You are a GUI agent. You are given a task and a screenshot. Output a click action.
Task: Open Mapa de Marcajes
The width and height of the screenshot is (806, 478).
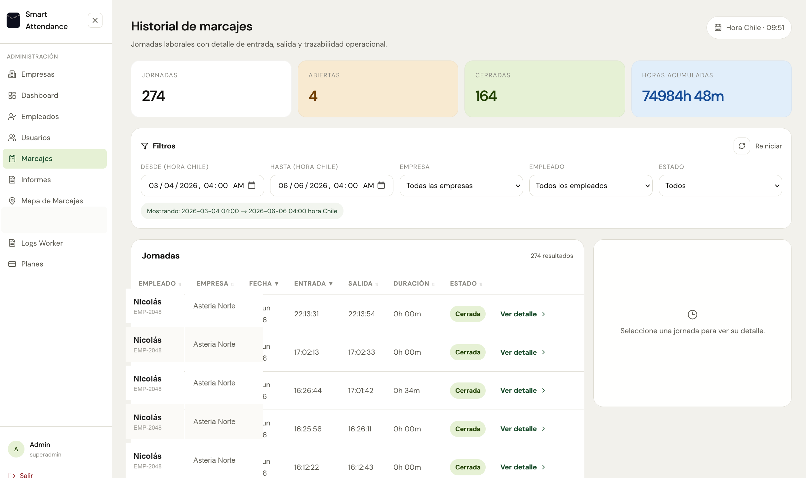tap(55, 201)
